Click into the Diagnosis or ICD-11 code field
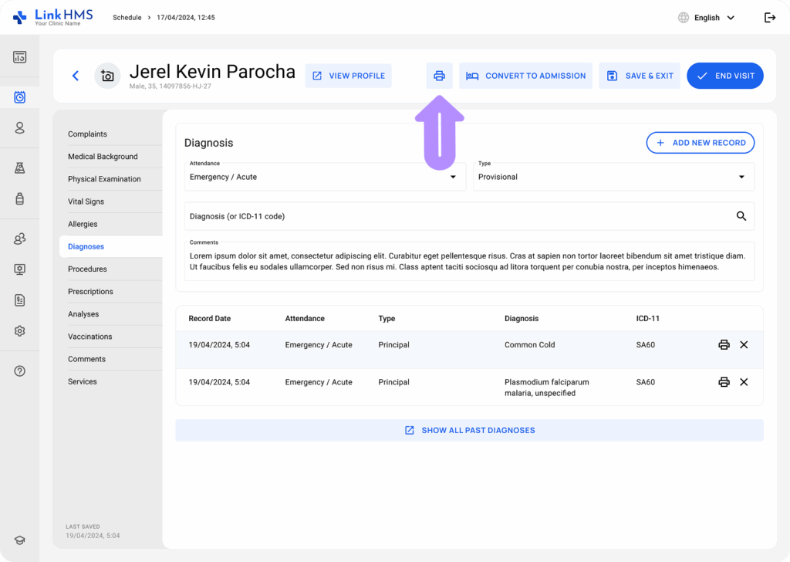Viewport: 790px width, 562px height. coord(455,216)
